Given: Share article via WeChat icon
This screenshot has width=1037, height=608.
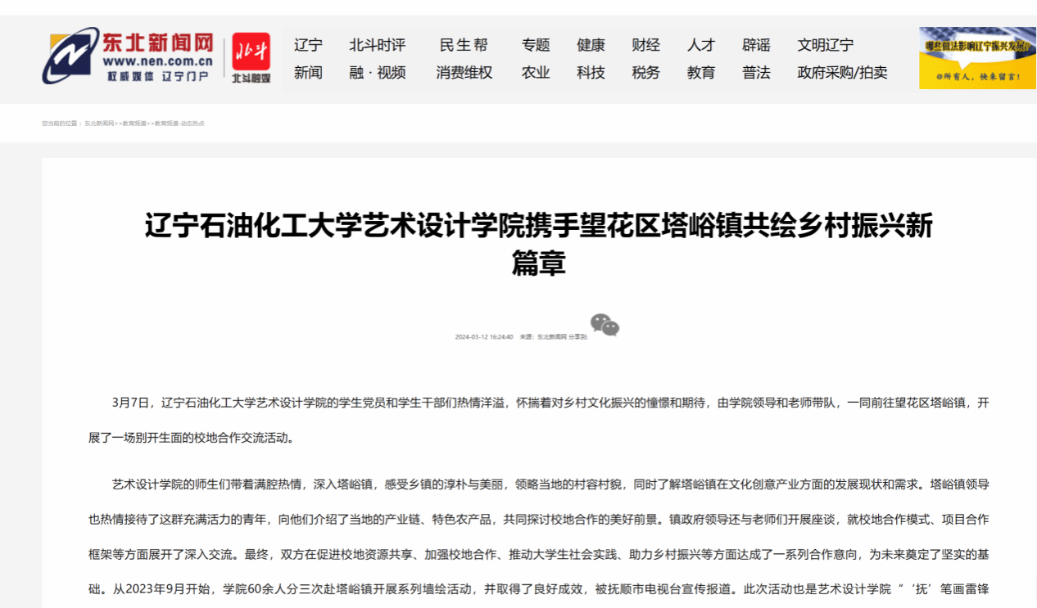Looking at the screenshot, I should coord(605,325).
